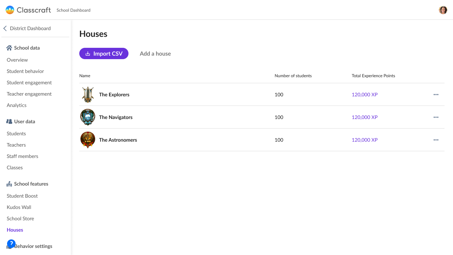Click The Astronomers house crest
This screenshot has height=255, width=453.
point(88,140)
